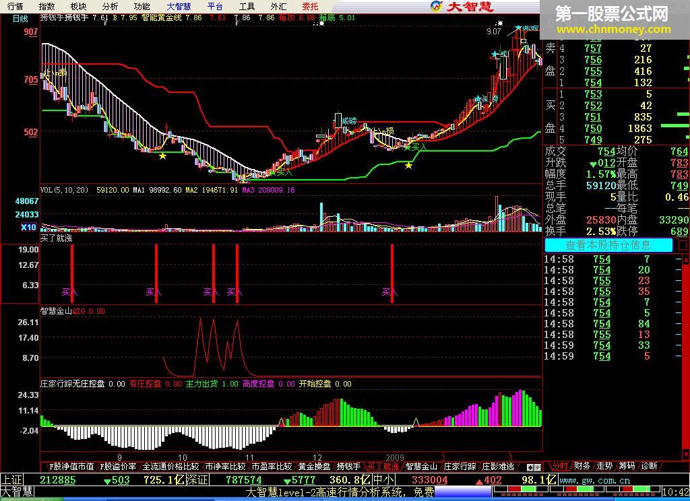The width and height of the screenshot is (690, 501).
Task: Open the 功能 menu
Action: click(x=142, y=6)
